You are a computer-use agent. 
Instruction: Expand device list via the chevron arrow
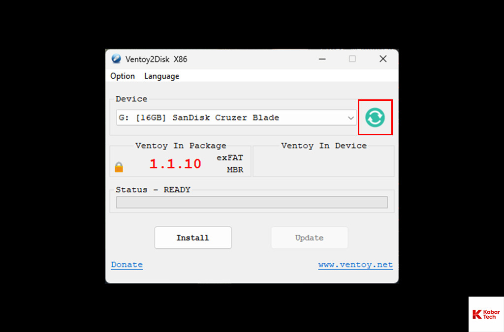pyautogui.click(x=350, y=118)
